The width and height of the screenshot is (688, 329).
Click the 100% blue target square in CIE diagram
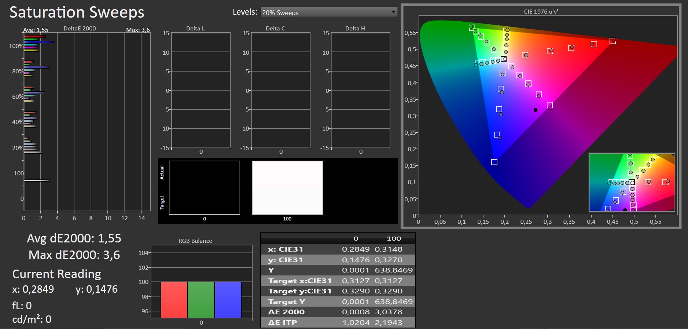pyautogui.click(x=494, y=162)
